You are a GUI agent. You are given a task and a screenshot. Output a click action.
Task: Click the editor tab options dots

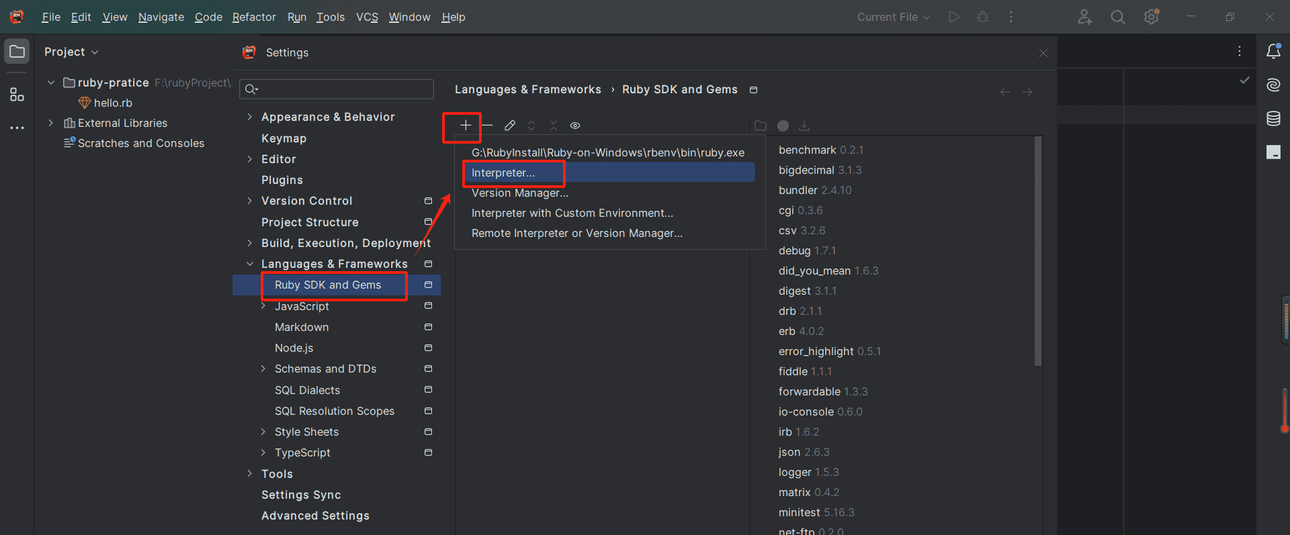click(1240, 51)
